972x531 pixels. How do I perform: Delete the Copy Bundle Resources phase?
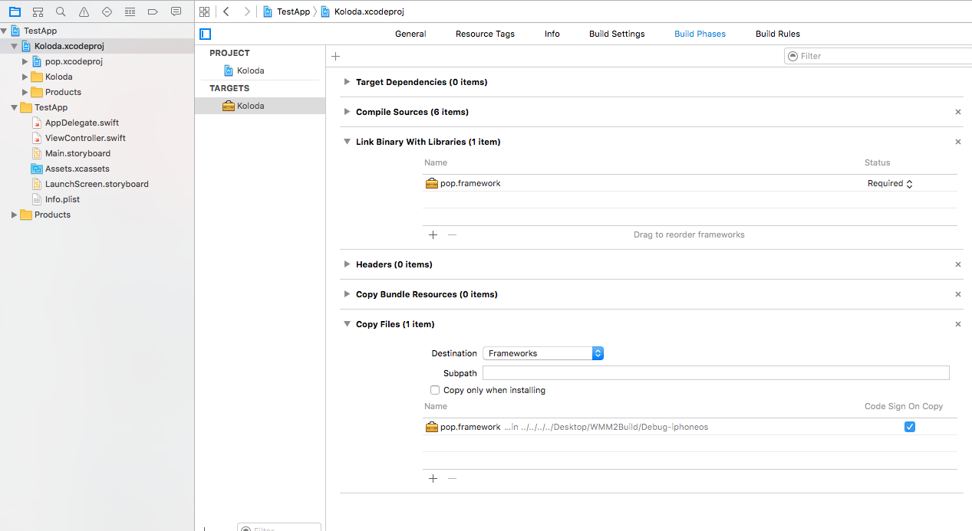pyautogui.click(x=957, y=294)
